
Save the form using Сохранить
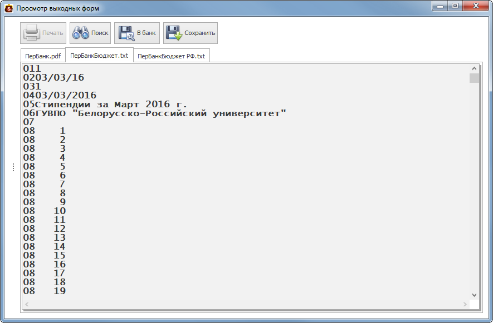pos(191,33)
